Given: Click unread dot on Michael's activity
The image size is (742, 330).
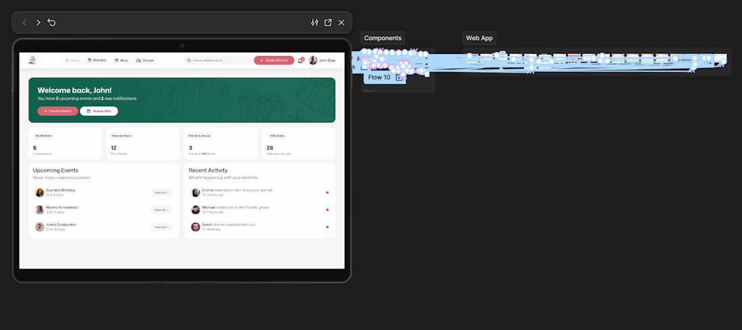Looking at the screenshot, I should point(327,210).
